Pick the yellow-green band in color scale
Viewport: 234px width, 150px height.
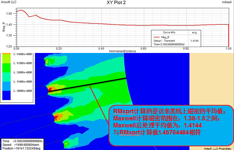tap(6, 59)
